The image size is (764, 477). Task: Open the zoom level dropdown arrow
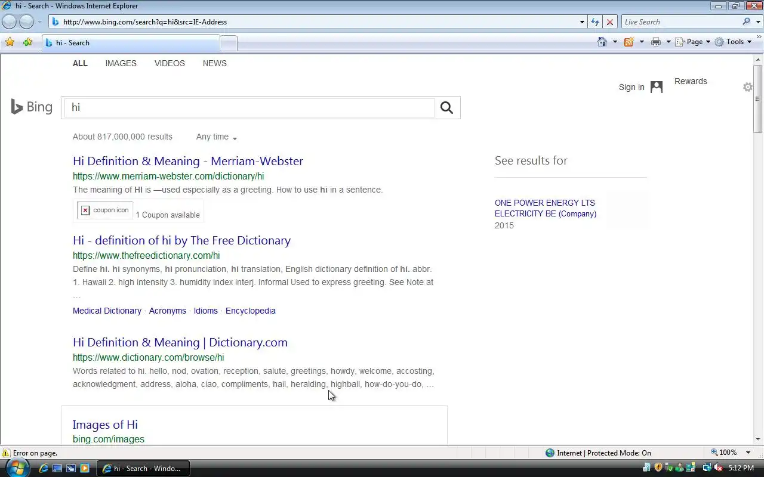[748, 453]
